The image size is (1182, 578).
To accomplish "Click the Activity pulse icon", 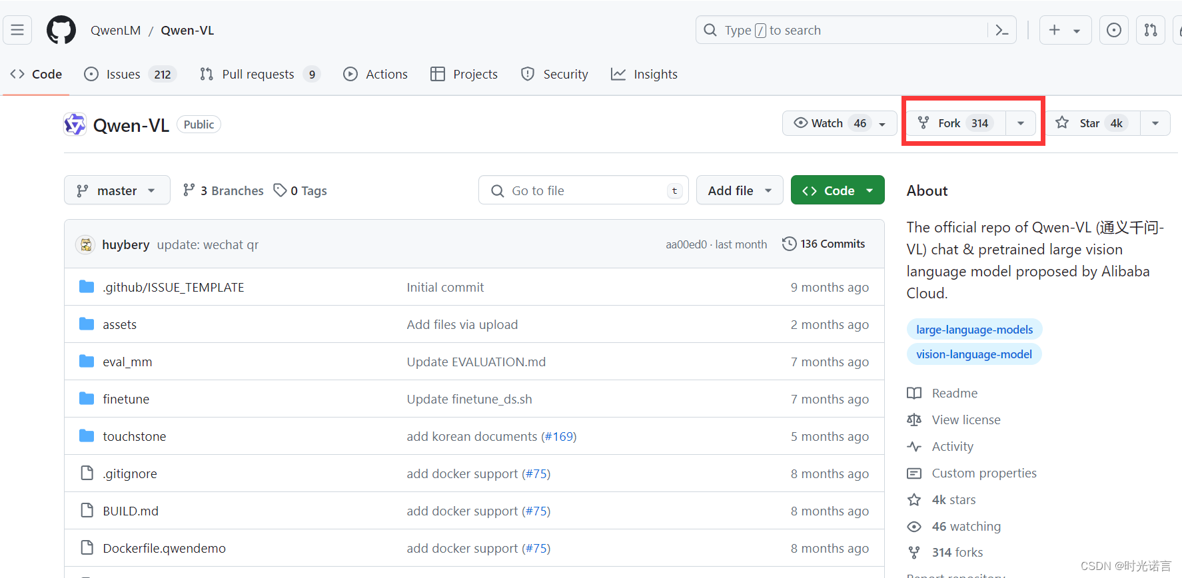I will [x=914, y=446].
